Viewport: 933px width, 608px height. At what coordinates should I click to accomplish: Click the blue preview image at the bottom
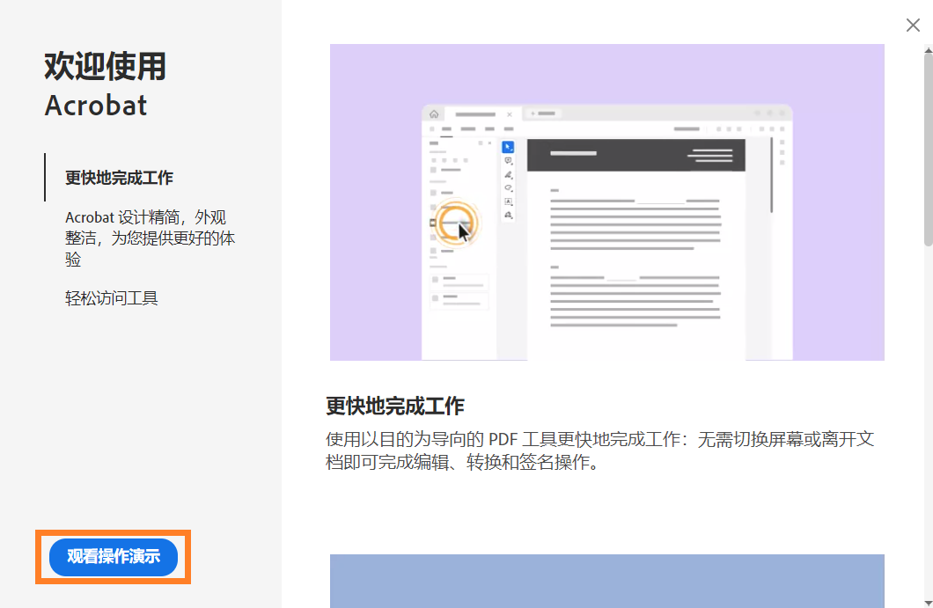click(x=607, y=581)
